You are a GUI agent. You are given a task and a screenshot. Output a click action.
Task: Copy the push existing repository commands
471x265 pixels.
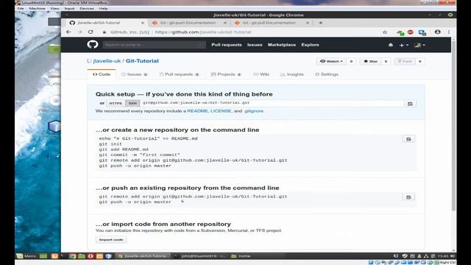(408, 197)
